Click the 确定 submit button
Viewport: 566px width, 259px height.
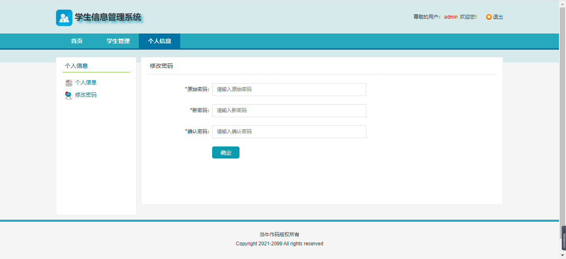pyautogui.click(x=226, y=152)
